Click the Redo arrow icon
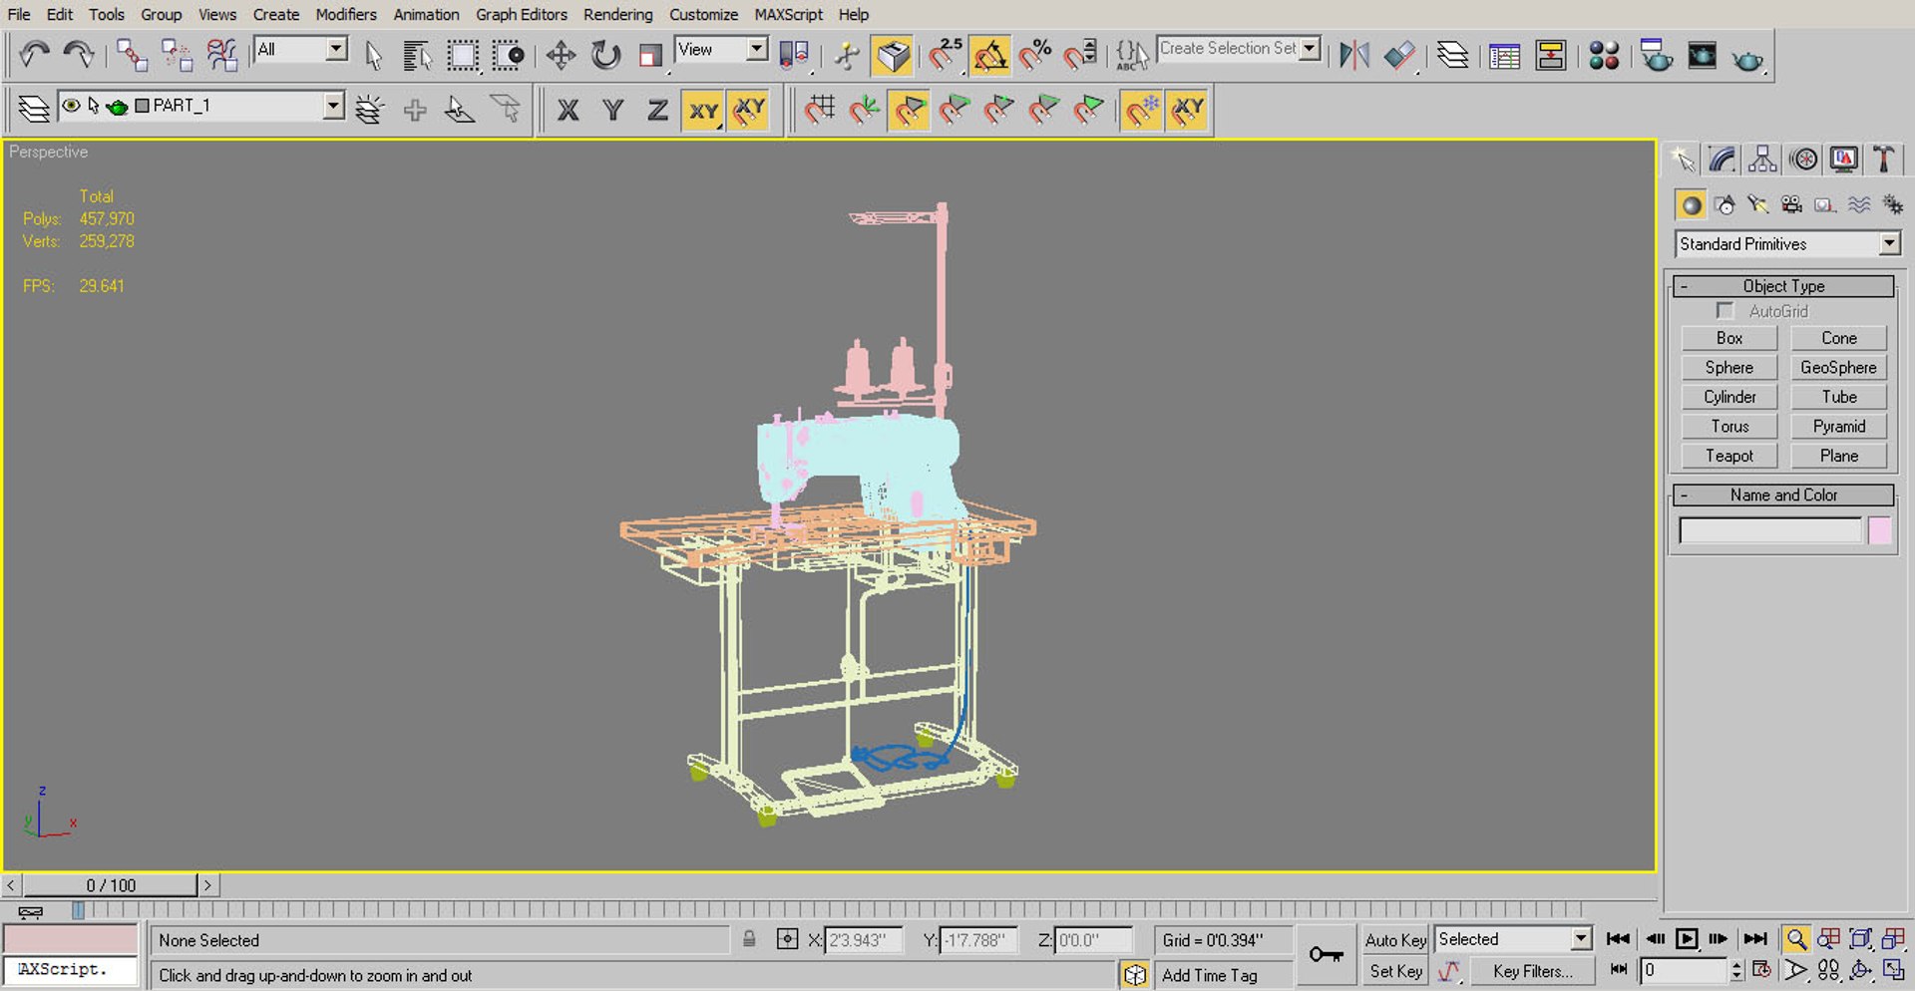The image size is (1915, 991). (78, 55)
